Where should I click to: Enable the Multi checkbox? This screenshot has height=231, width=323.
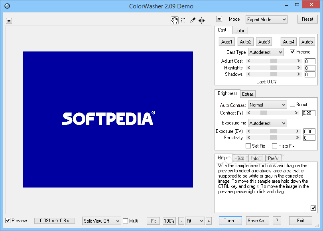point(125,221)
